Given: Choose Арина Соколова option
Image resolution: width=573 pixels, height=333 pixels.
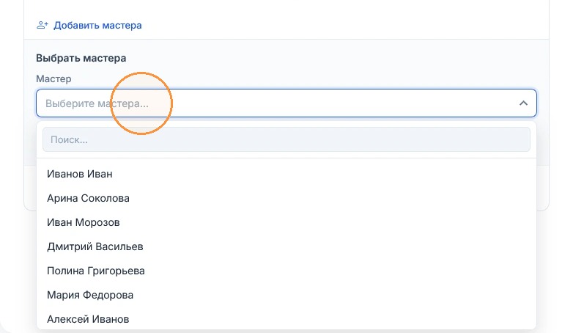Looking at the screenshot, I should pyautogui.click(x=286, y=198).
